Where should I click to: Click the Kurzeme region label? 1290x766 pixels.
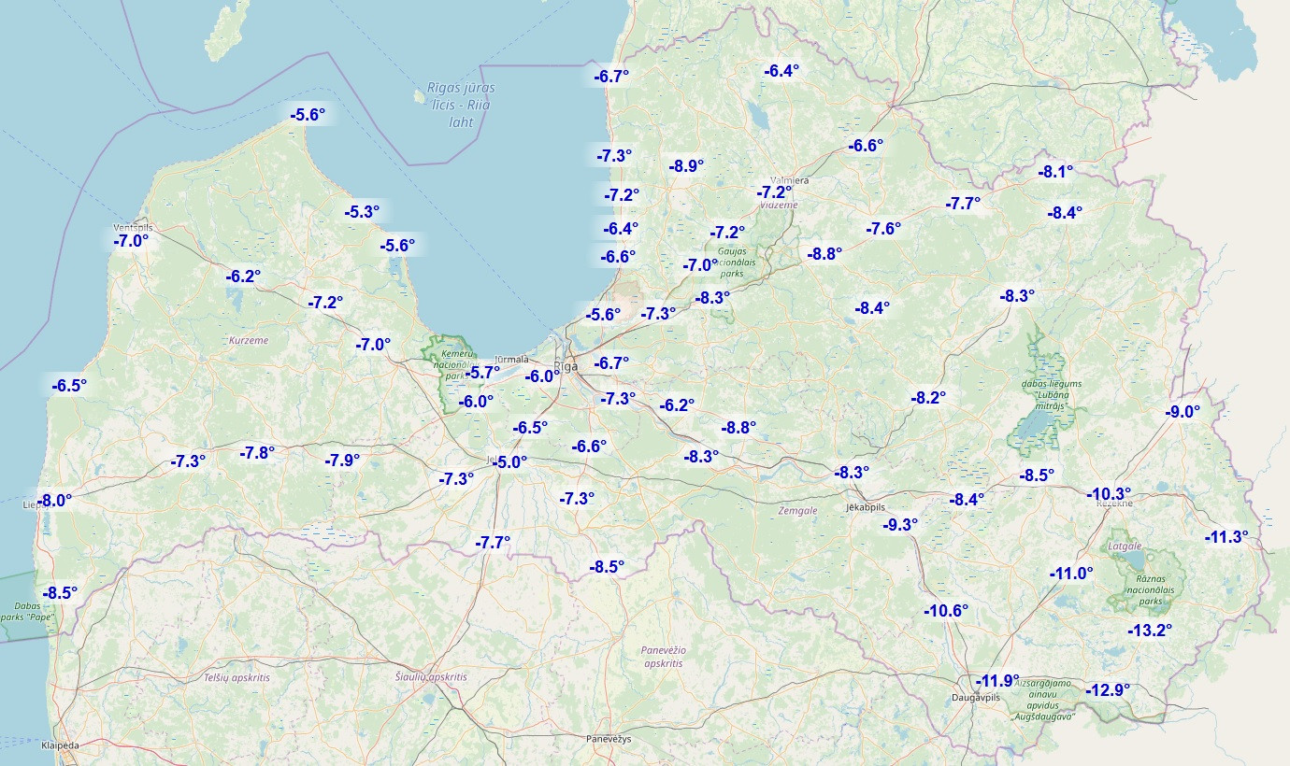(249, 341)
